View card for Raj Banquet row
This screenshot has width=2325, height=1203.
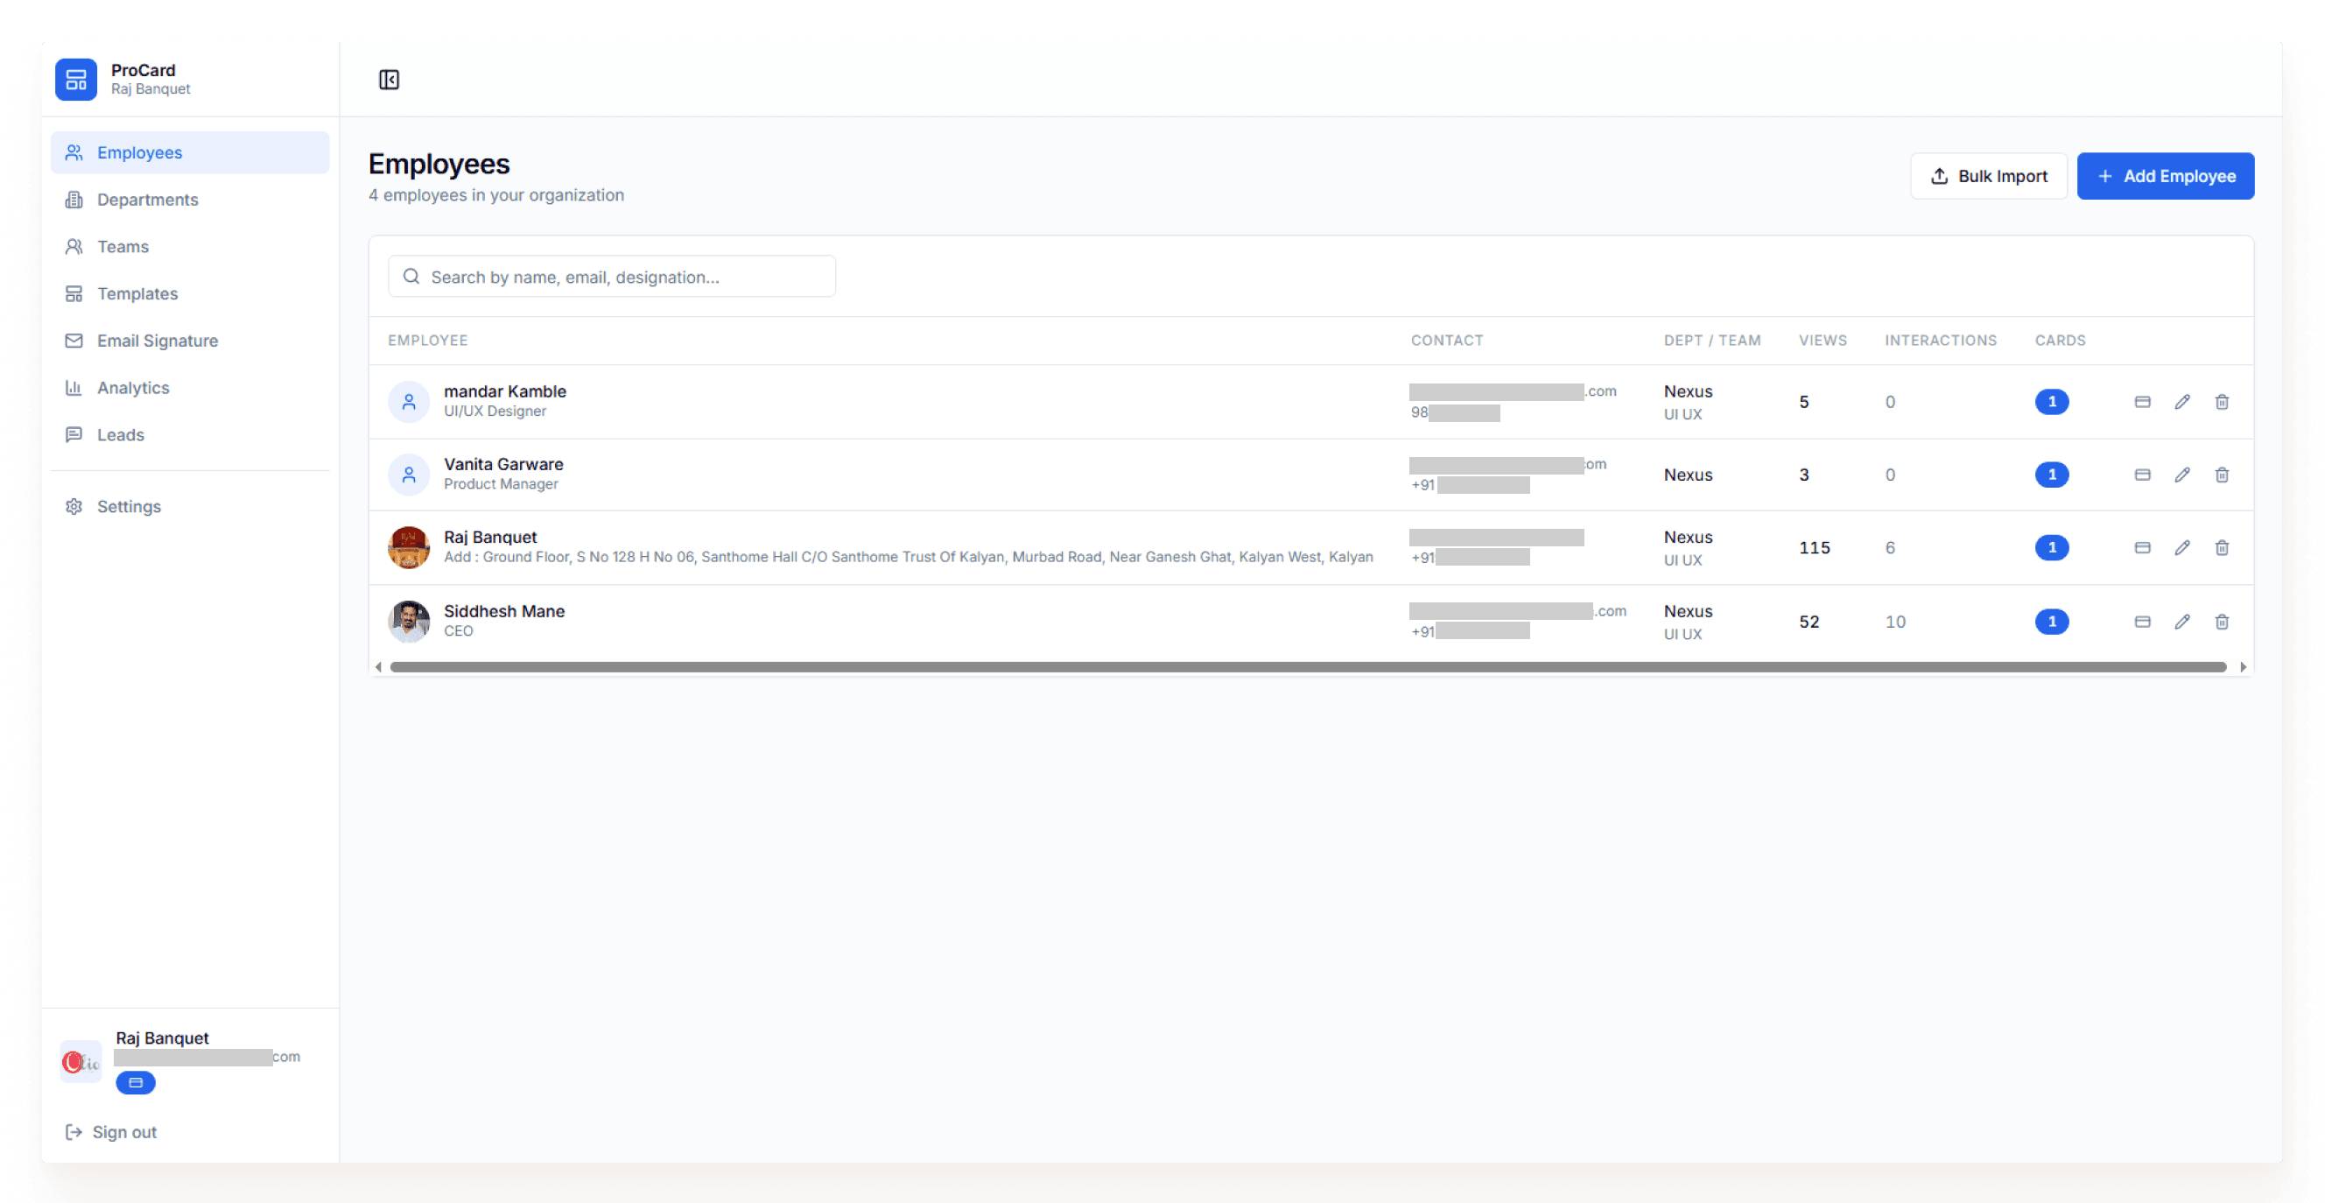click(2142, 548)
